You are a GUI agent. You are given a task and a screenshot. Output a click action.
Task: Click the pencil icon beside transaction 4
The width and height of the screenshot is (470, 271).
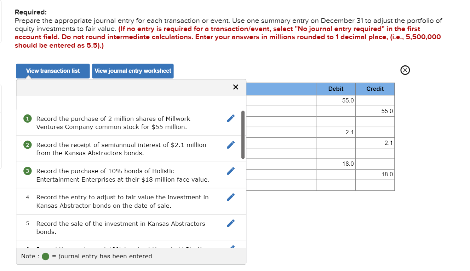pyautogui.click(x=230, y=197)
